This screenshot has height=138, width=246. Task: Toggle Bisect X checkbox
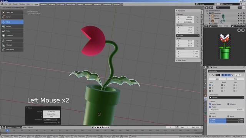(222, 85)
